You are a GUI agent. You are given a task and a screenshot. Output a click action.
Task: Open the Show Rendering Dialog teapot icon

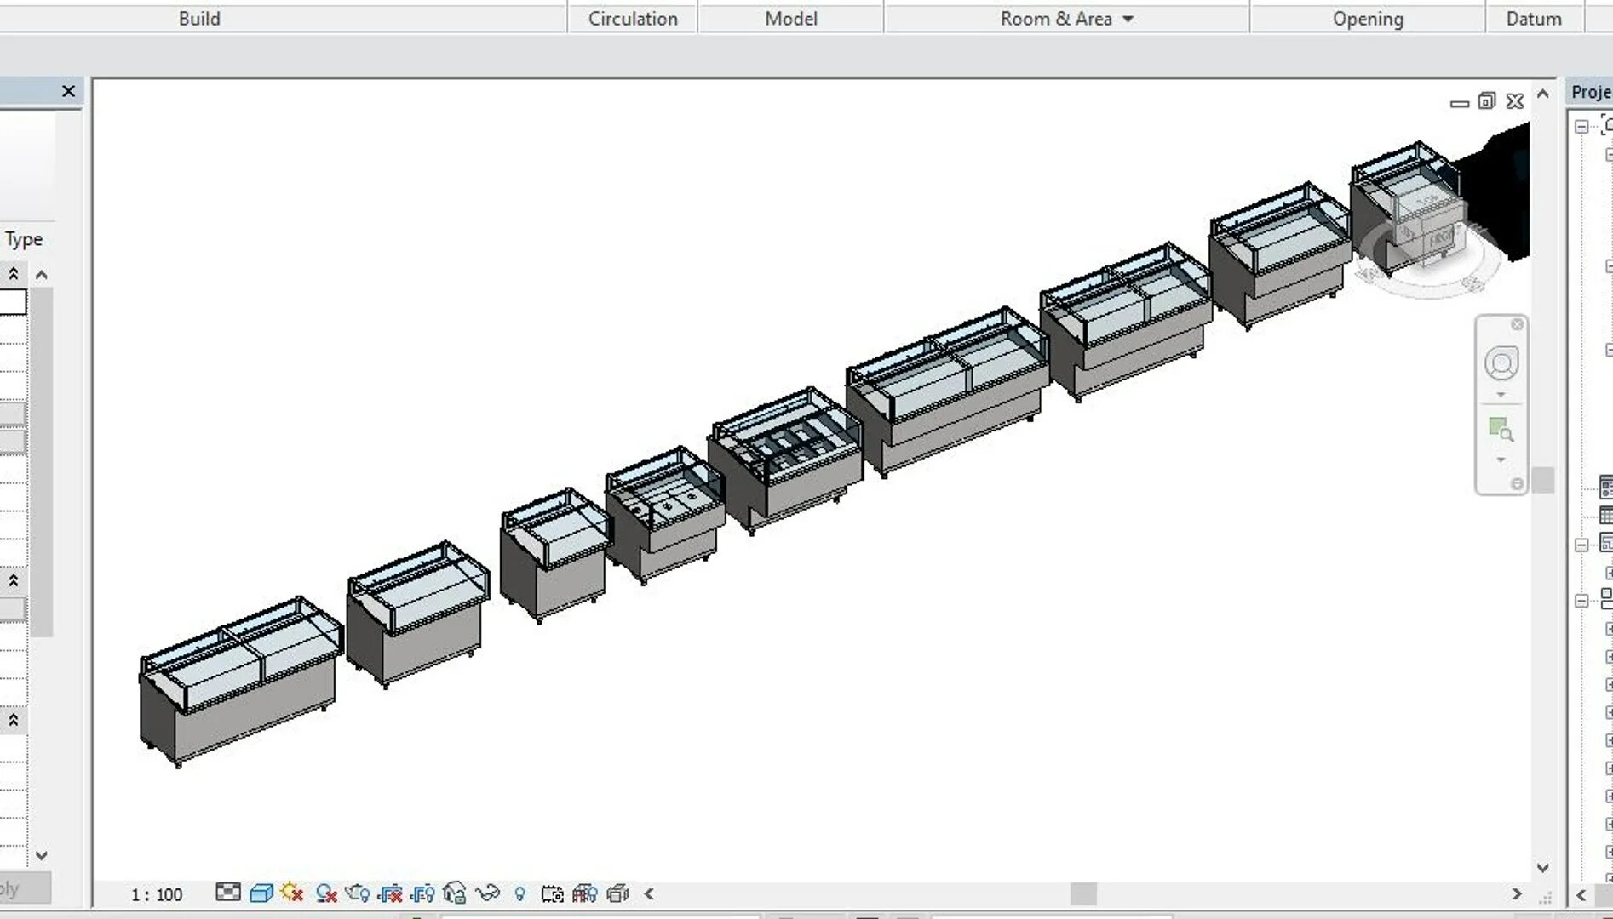click(x=358, y=893)
